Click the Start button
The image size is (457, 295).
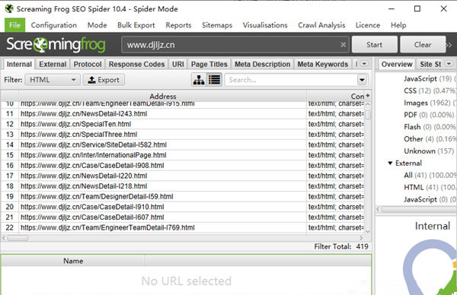[375, 45]
